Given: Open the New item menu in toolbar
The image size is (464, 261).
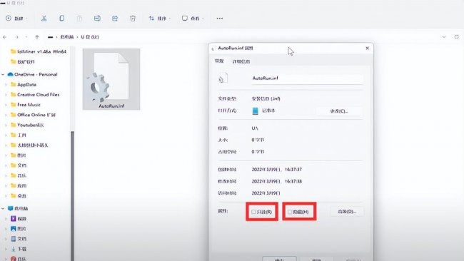Looking at the screenshot, I should (x=16, y=19).
